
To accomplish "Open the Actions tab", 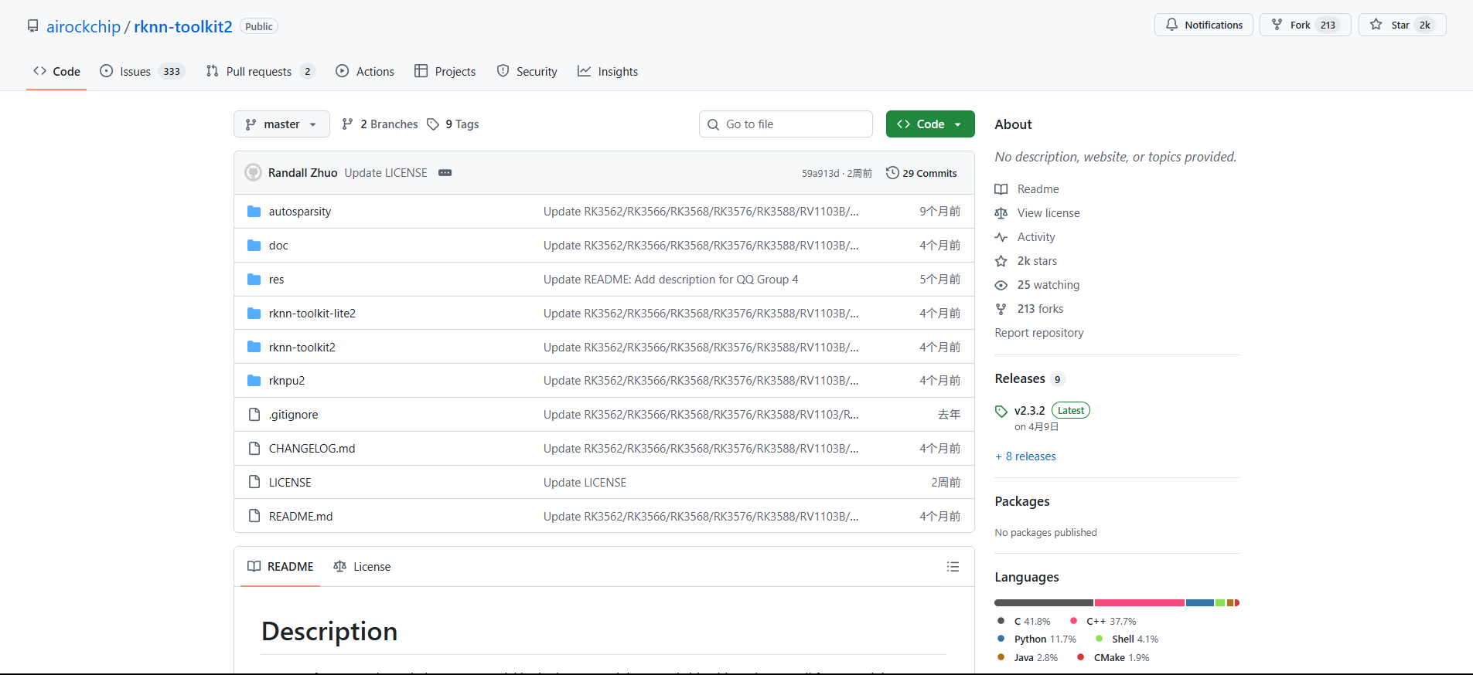I will [x=365, y=71].
